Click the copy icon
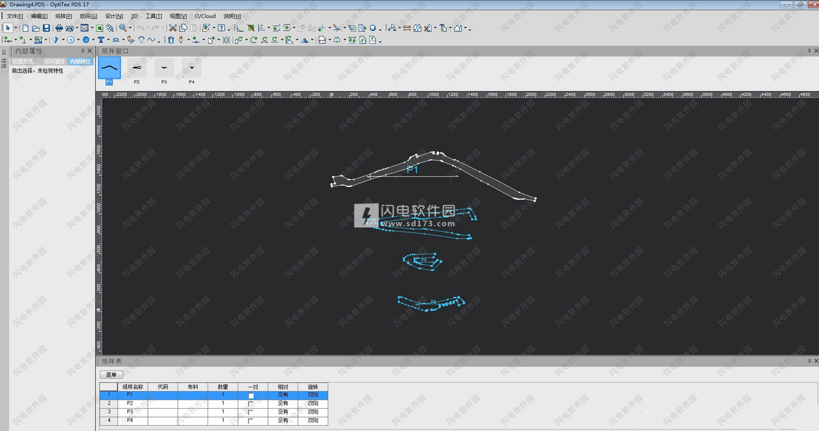 [x=183, y=28]
